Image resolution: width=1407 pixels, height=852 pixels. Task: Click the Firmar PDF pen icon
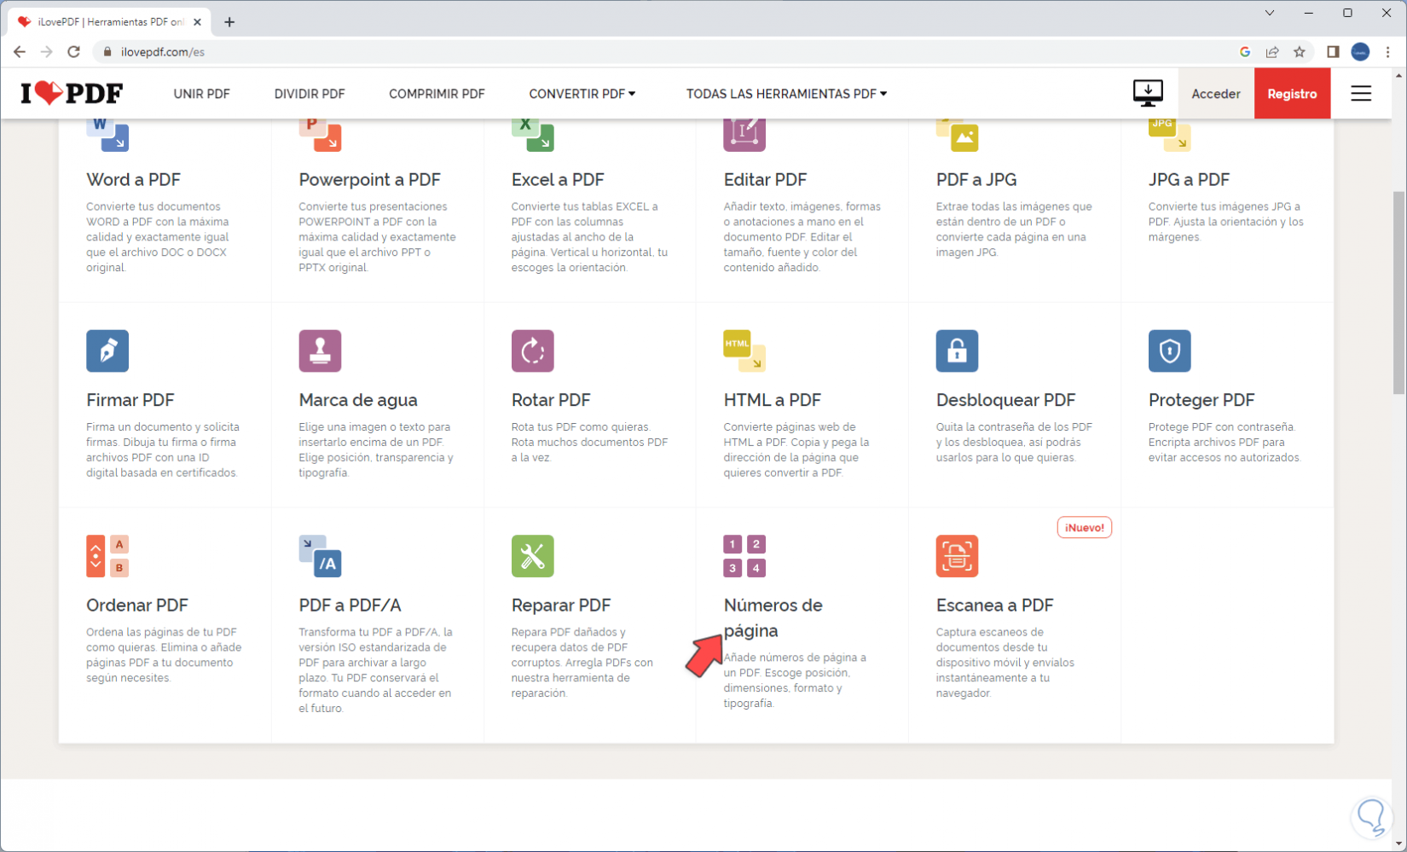[107, 351]
